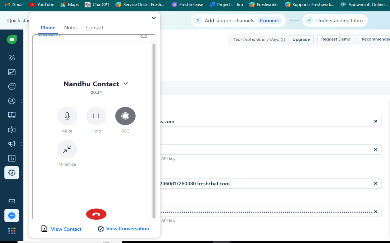Viewport: 390px width, 243px height.
Task: Open the knowledge base book icon
Action: (12, 115)
